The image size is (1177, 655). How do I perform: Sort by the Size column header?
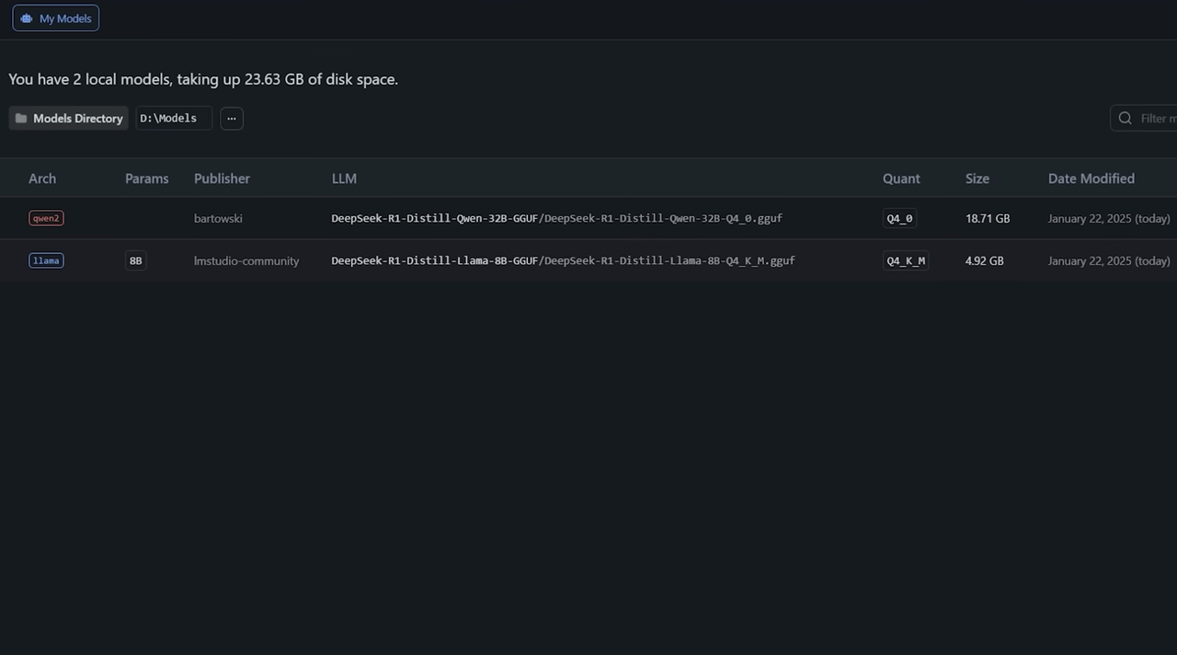tap(977, 178)
